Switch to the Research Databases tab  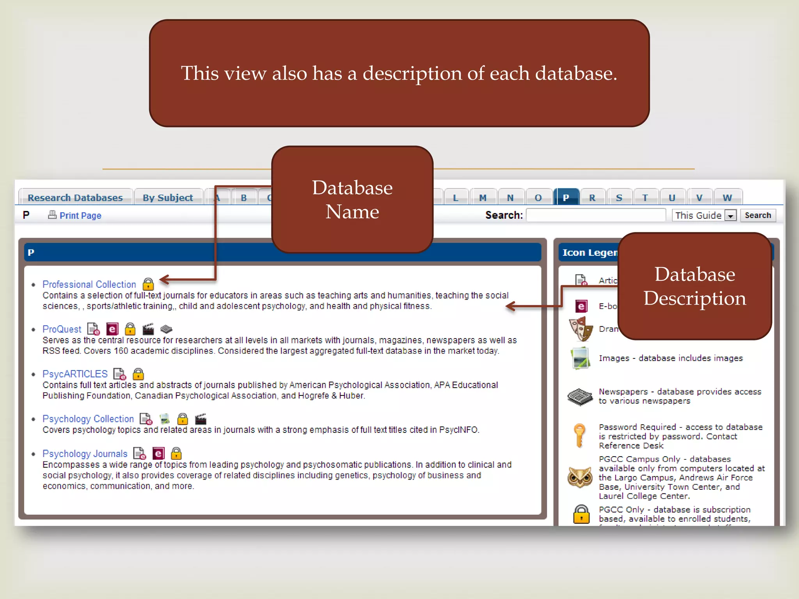coord(75,197)
